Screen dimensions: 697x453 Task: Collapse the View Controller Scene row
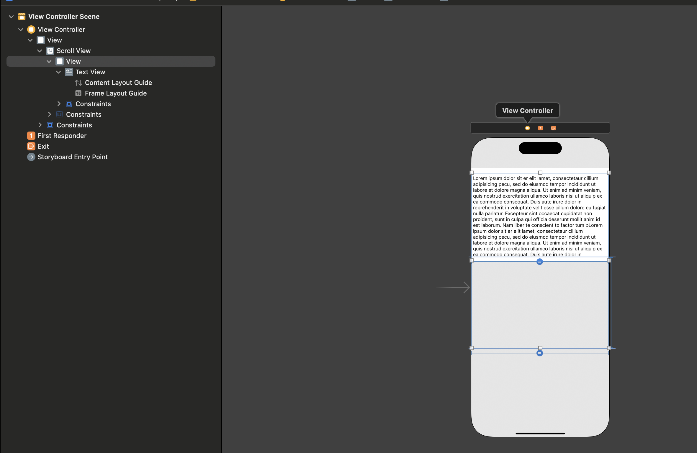11,17
